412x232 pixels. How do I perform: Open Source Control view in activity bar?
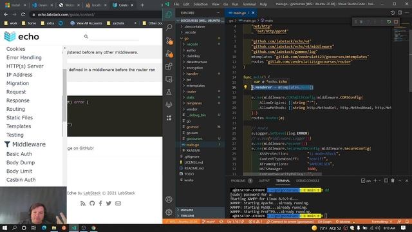[169, 41]
